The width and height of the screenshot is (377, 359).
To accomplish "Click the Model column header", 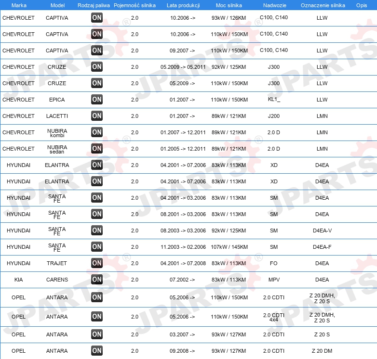I will point(57,5).
